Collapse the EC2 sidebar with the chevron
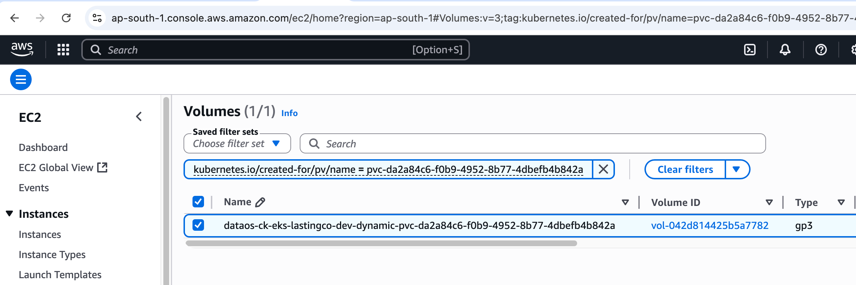The width and height of the screenshot is (856, 285). click(x=139, y=116)
